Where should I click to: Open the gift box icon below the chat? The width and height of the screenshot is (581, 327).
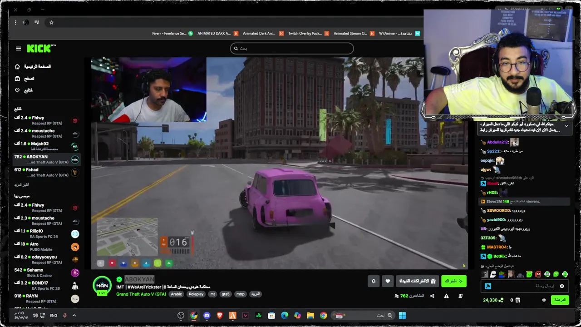pyautogui.click(x=517, y=300)
